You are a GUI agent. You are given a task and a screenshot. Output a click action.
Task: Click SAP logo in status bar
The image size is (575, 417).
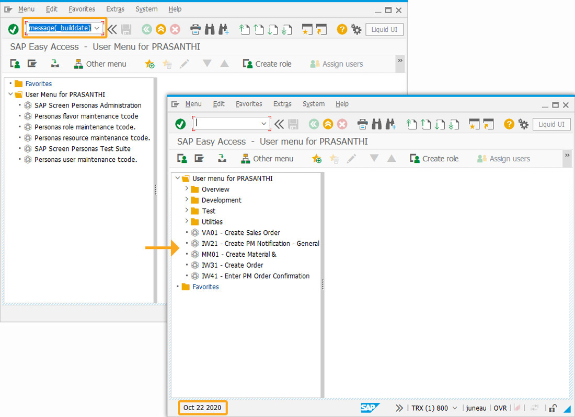click(370, 408)
